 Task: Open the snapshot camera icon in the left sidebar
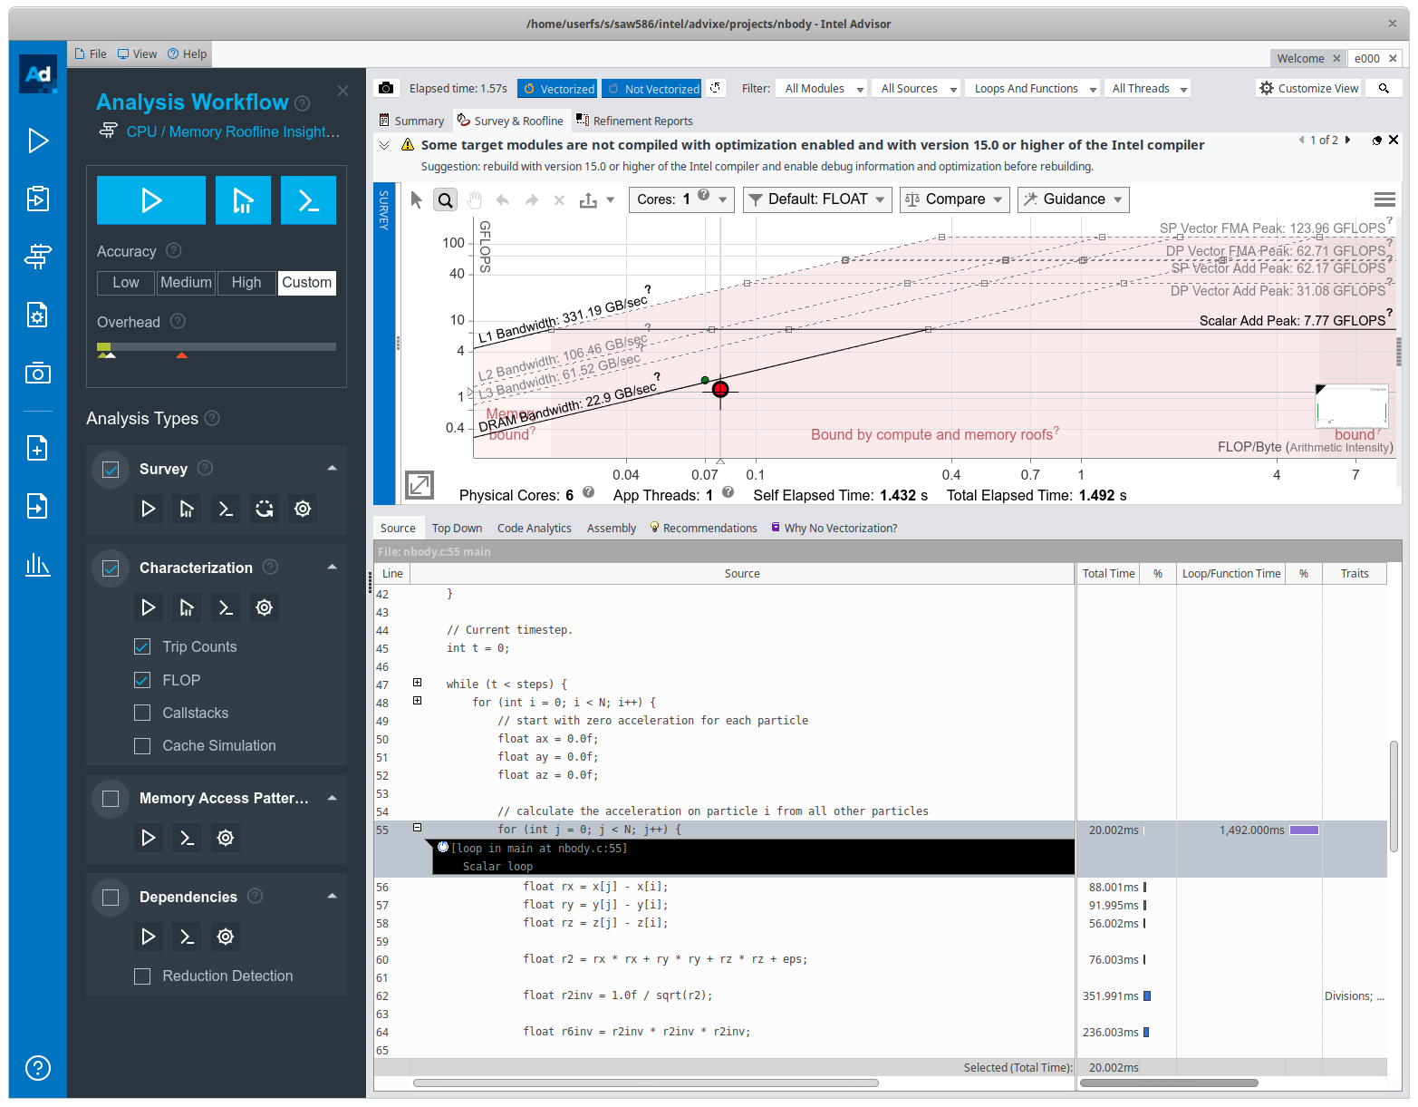coord(38,373)
